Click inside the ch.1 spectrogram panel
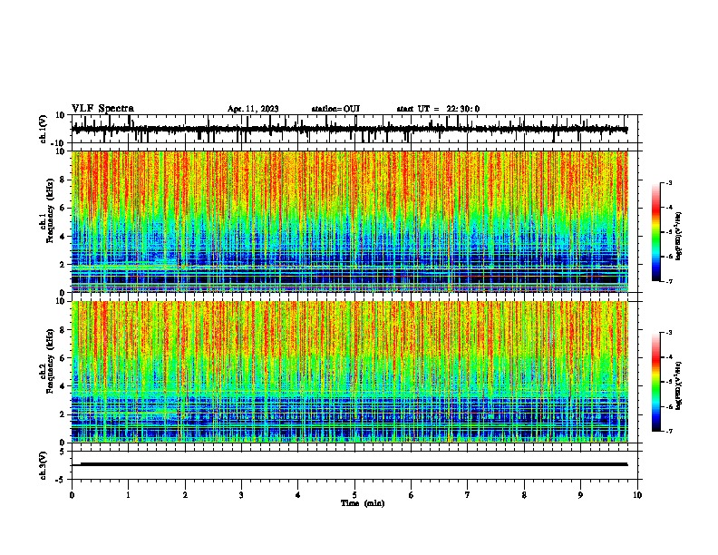 pos(350,221)
